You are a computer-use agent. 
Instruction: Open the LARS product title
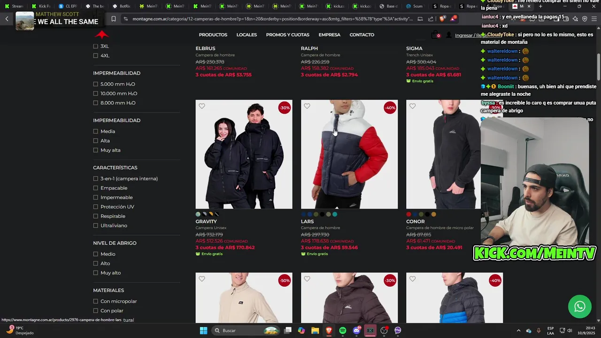(x=307, y=222)
